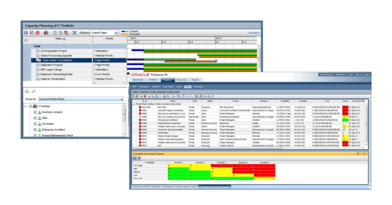Toggle the ERP Legacy Merge checkbox
Viewport: 392px width, 205px height.
(26, 70)
